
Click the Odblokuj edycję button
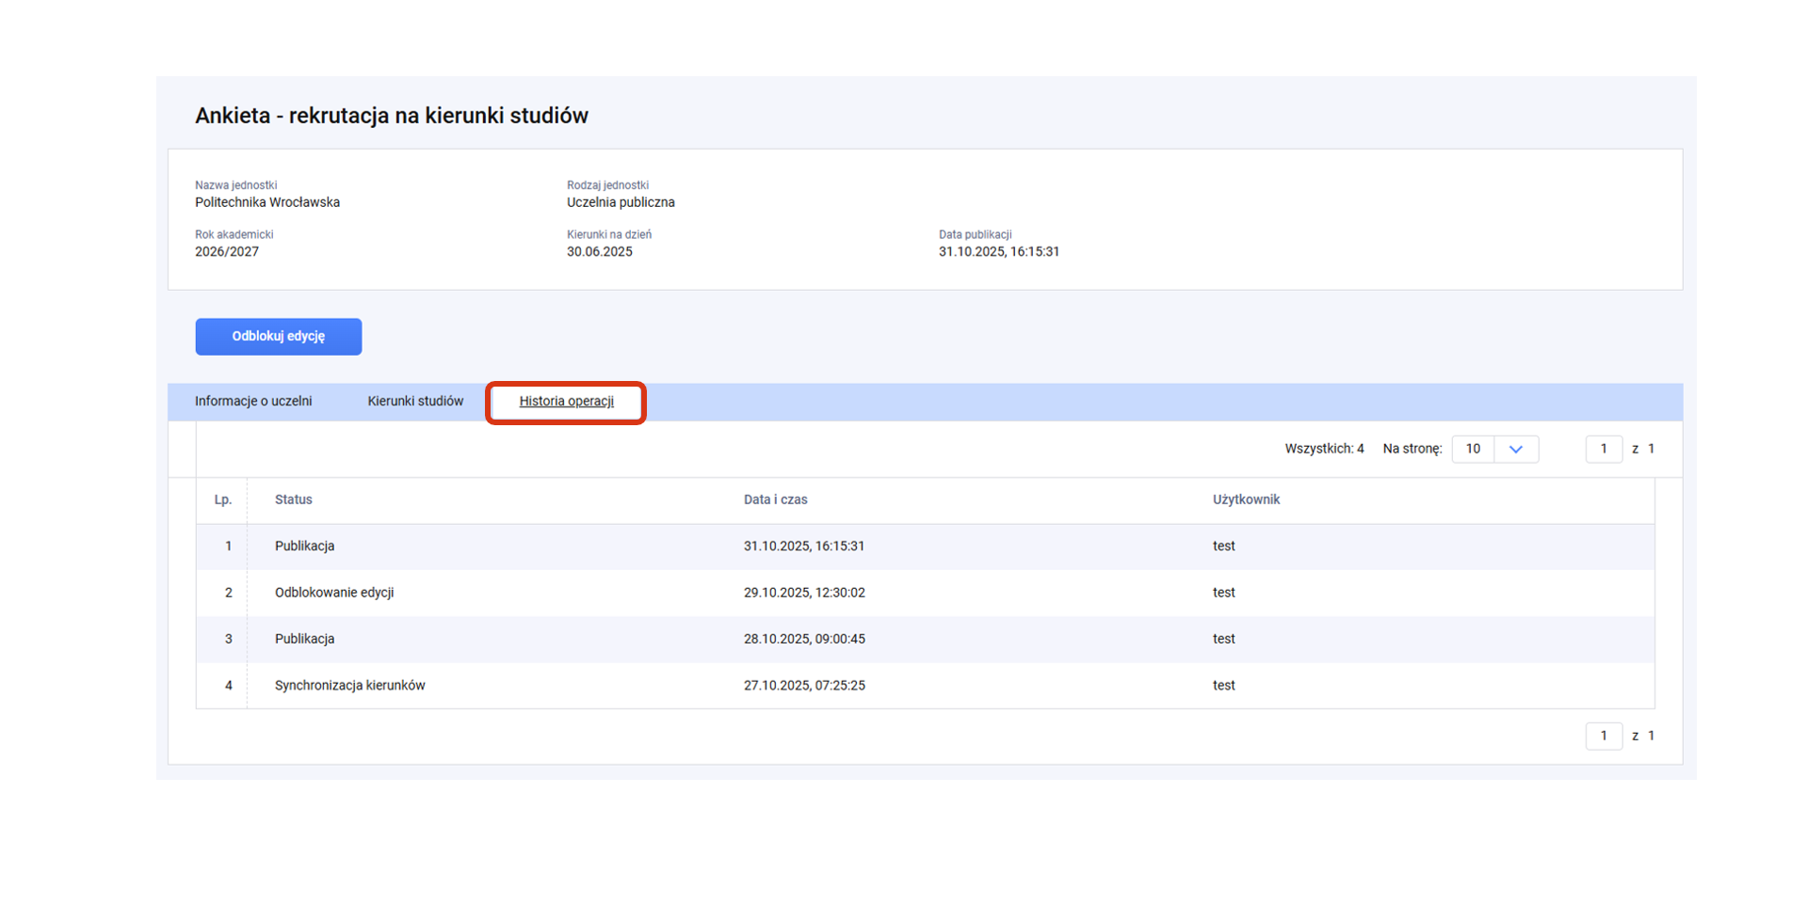coord(278,337)
